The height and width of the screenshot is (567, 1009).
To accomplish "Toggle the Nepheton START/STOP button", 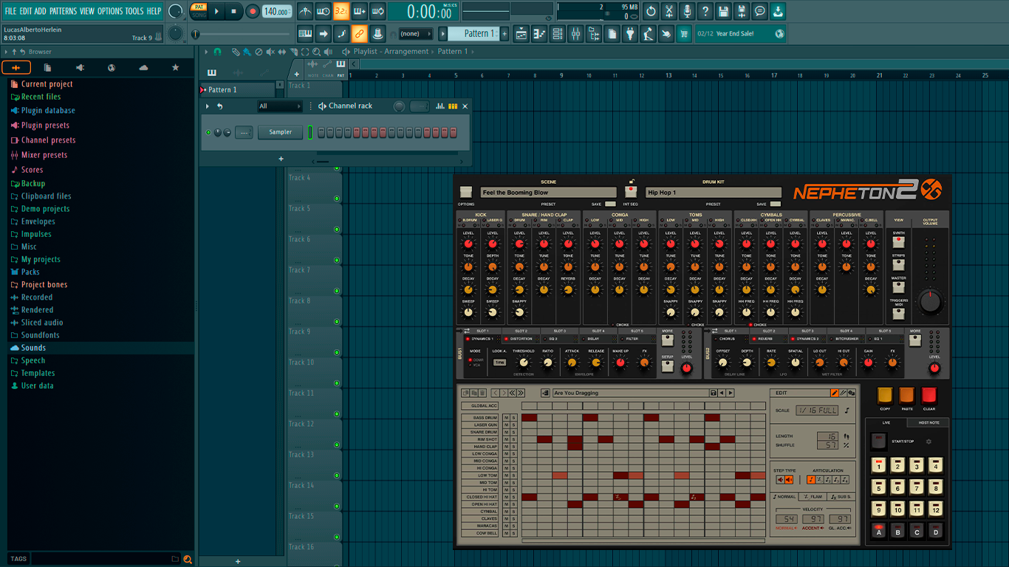I will tap(878, 441).
